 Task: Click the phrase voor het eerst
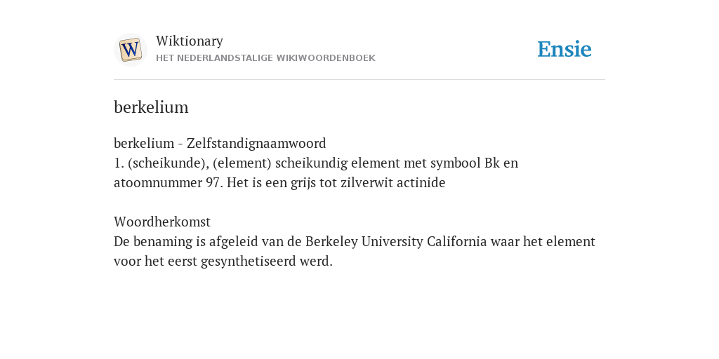(155, 262)
